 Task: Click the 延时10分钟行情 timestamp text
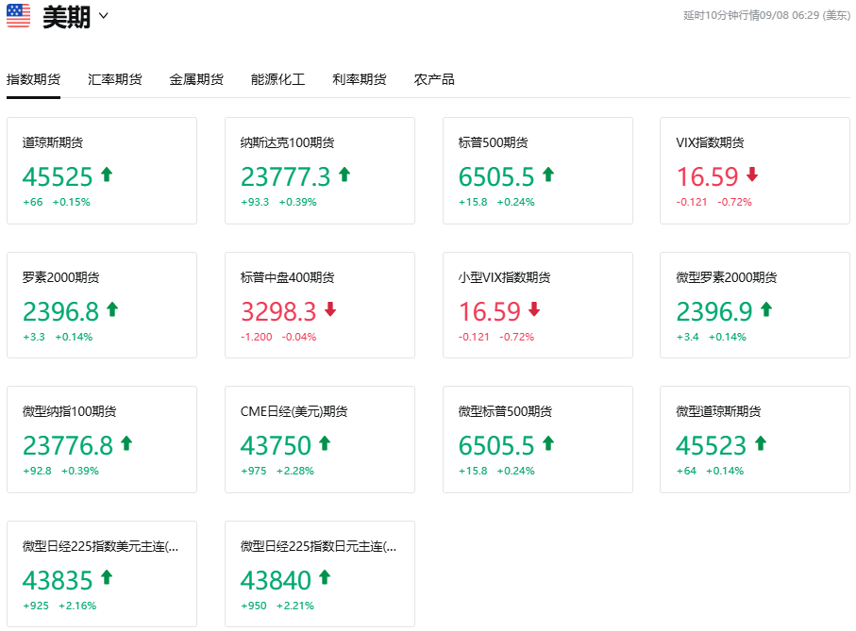(x=766, y=15)
